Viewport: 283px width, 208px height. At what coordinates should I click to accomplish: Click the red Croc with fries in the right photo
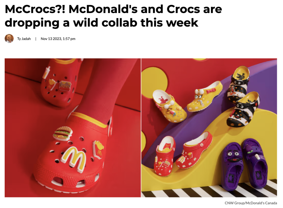coord(194,150)
